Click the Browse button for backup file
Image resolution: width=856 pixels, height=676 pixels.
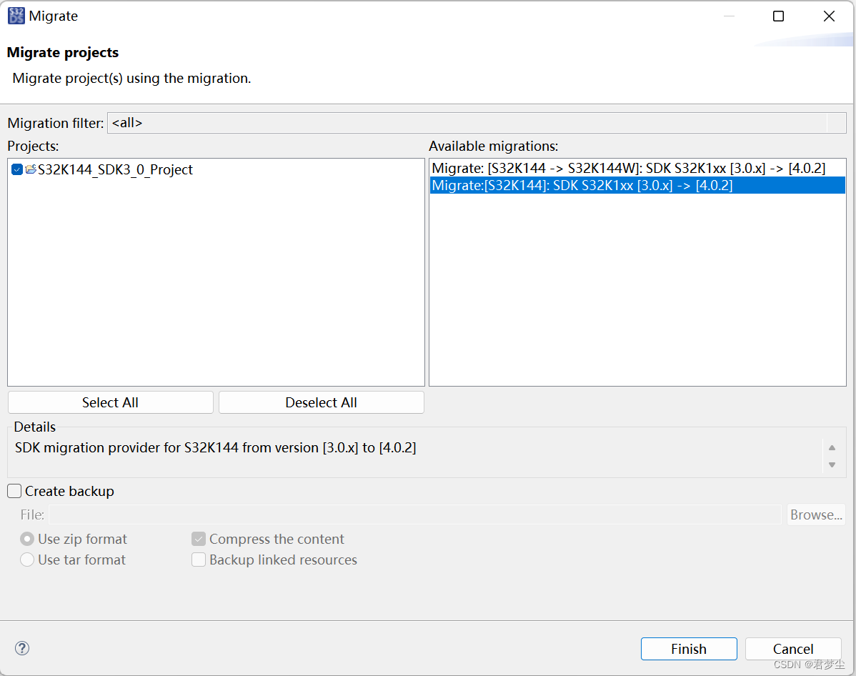click(815, 514)
